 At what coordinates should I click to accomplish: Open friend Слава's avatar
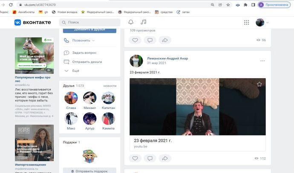tap(71, 98)
